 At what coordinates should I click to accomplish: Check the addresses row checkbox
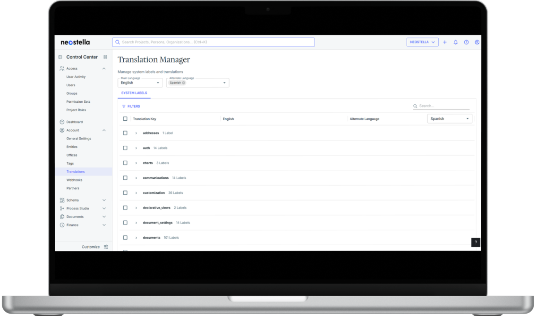tap(125, 133)
